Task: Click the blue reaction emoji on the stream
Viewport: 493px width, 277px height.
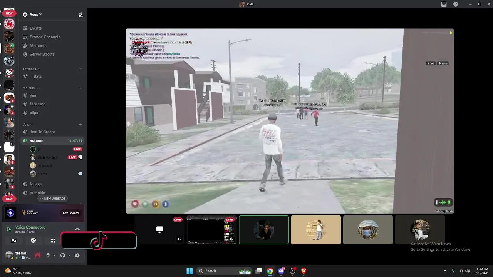Action: click(165, 204)
